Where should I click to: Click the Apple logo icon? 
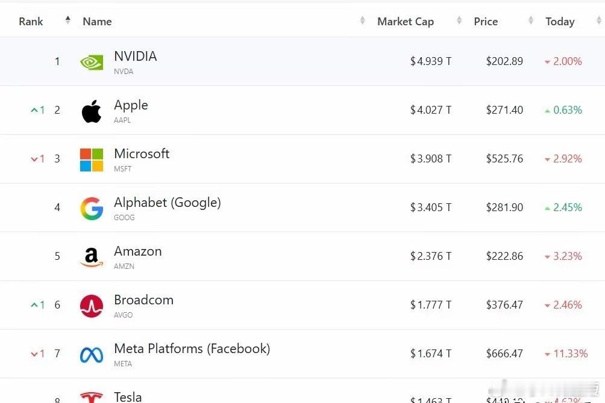pyautogui.click(x=92, y=111)
